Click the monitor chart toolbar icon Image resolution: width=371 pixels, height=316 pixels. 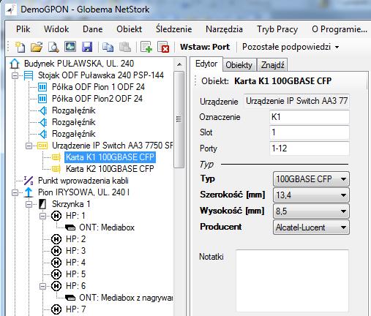click(x=70, y=47)
